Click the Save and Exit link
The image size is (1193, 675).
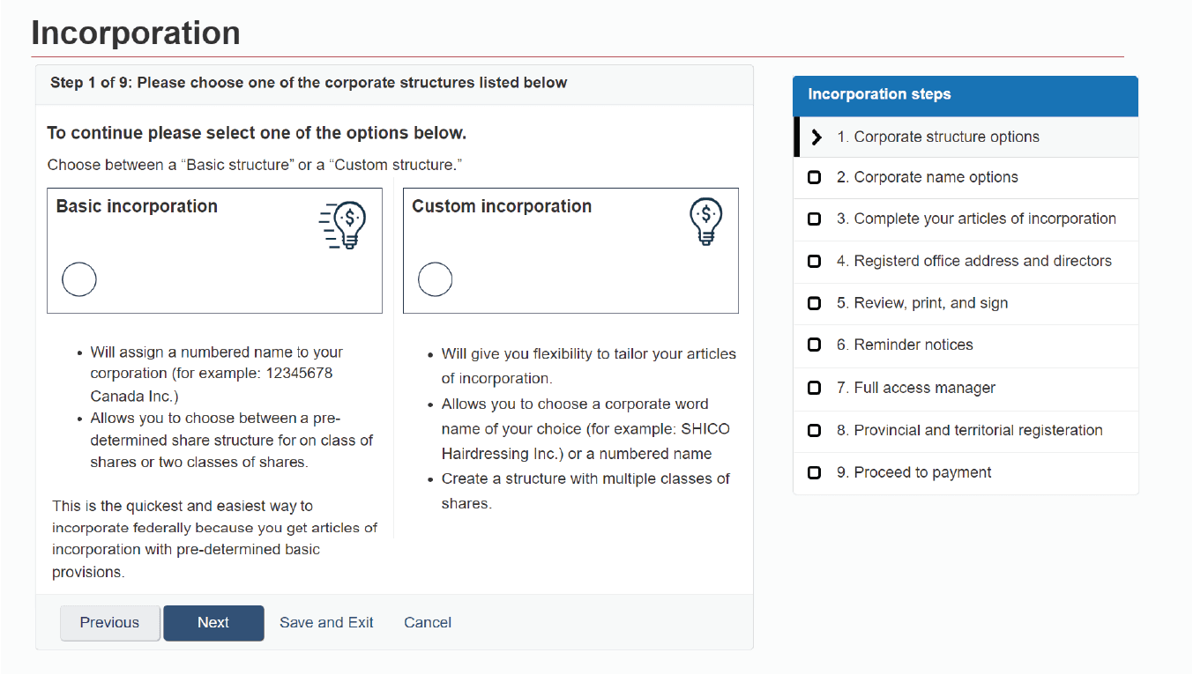pyautogui.click(x=326, y=622)
